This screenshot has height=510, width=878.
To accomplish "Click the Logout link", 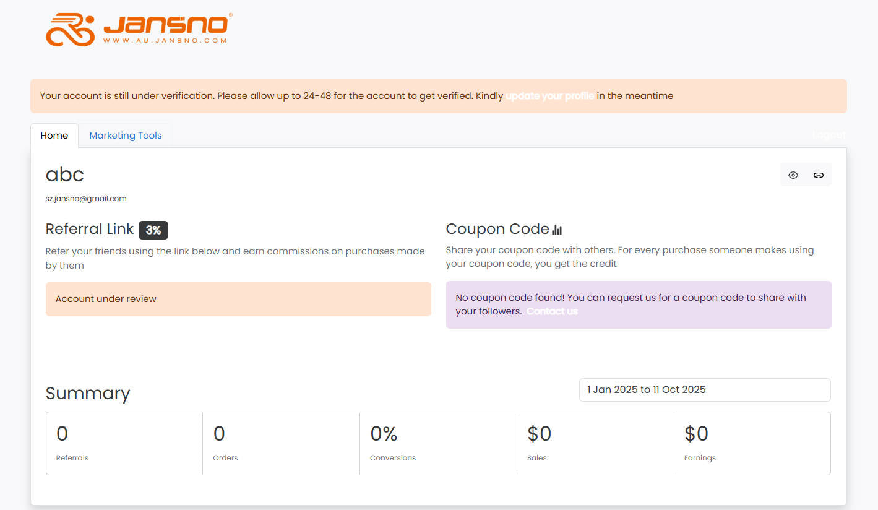I will pyautogui.click(x=829, y=135).
